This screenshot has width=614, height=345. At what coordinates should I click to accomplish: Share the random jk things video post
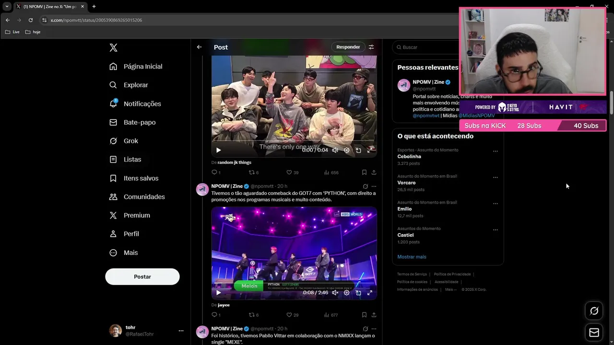click(374, 172)
